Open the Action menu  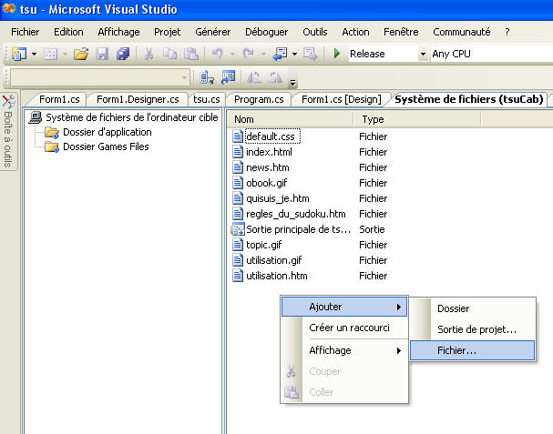pyautogui.click(x=355, y=32)
